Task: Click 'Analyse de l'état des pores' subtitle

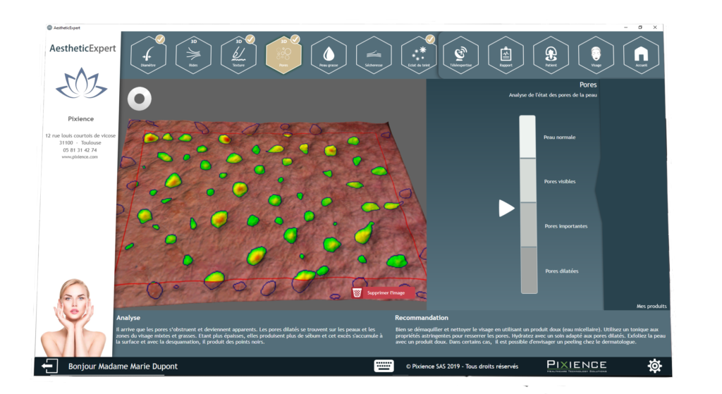Action: click(553, 95)
